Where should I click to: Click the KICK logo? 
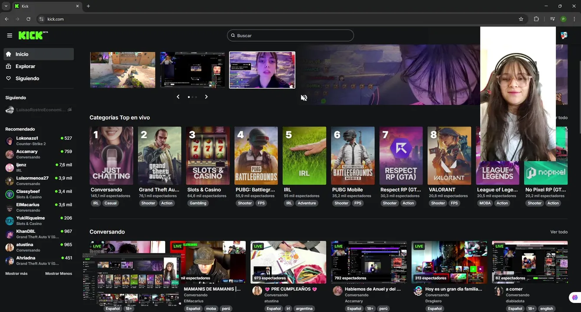pyautogui.click(x=33, y=36)
